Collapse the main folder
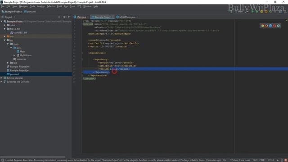Screen dimensions: 288x162 click(8, 44)
